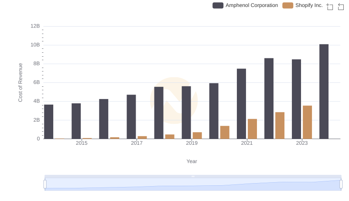Grab the right handle of range slider
The width and height of the screenshot is (349, 201).
(x=341, y=184)
